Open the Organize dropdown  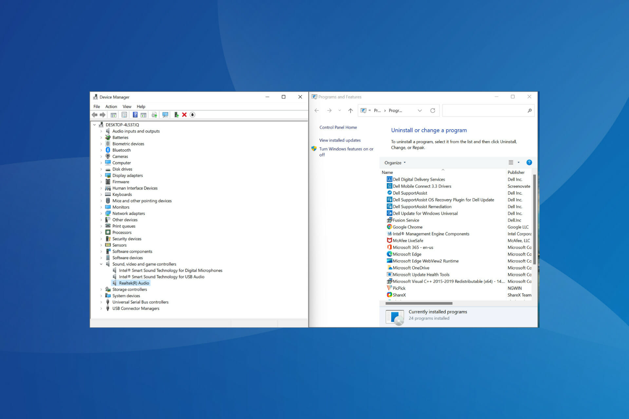click(x=395, y=163)
